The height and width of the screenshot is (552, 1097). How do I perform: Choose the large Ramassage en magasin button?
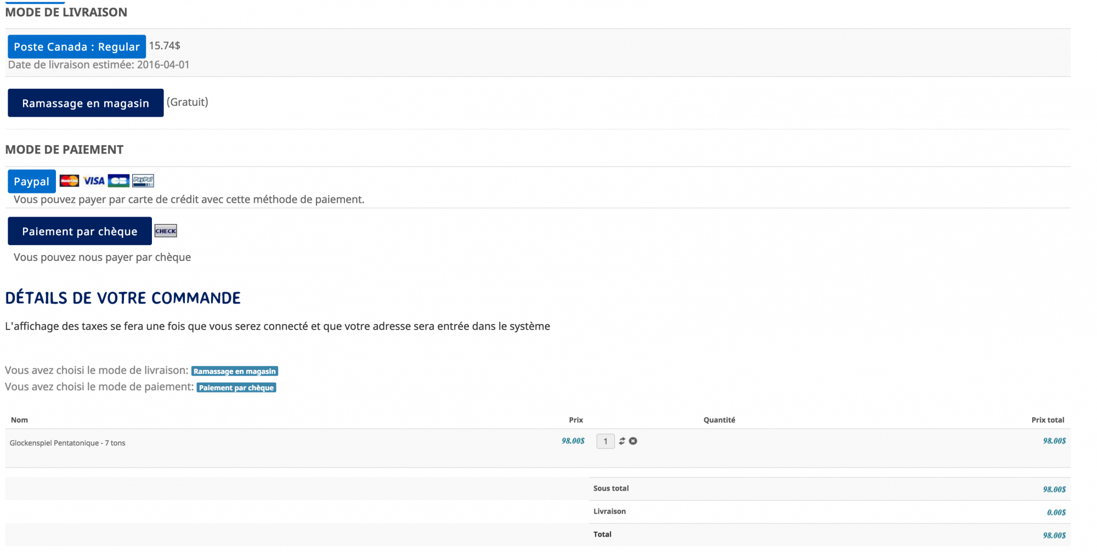click(x=86, y=103)
